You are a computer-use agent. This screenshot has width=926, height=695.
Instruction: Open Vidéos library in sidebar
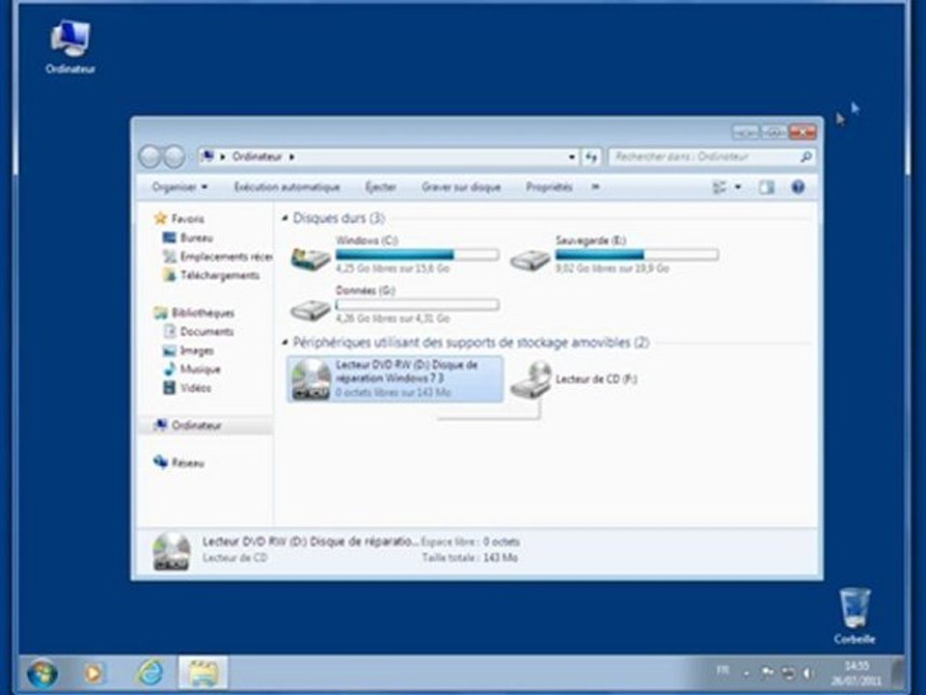(187, 388)
